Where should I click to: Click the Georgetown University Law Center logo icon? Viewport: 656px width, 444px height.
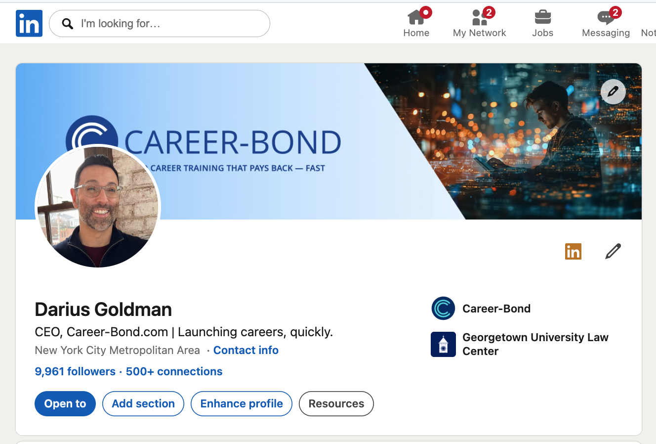pyautogui.click(x=443, y=344)
